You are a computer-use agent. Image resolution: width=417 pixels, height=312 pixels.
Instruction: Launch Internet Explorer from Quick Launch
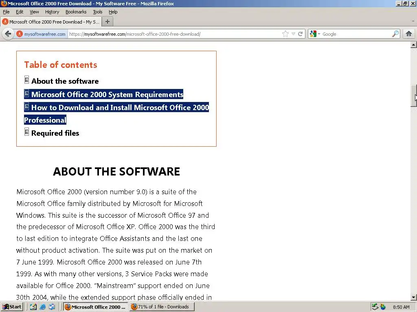tap(42, 307)
